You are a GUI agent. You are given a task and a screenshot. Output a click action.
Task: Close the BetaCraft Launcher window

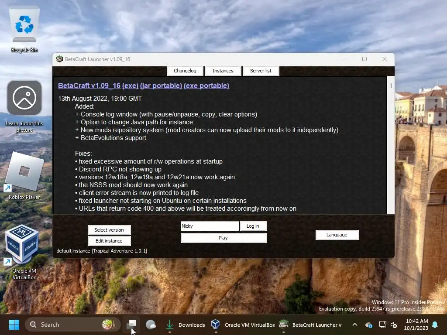coord(385,59)
